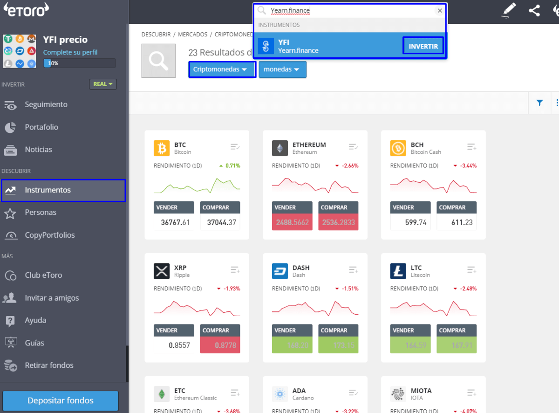This screenshot has width=559, height=413.
Task: Click the Ethereum Classic logo
Action: pyautogui.click(x=162, y=394)
